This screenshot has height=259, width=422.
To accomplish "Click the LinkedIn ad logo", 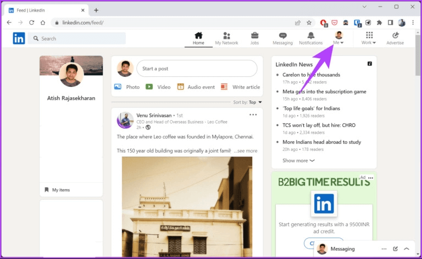I will pyautogui.click(x=324, y=204).
